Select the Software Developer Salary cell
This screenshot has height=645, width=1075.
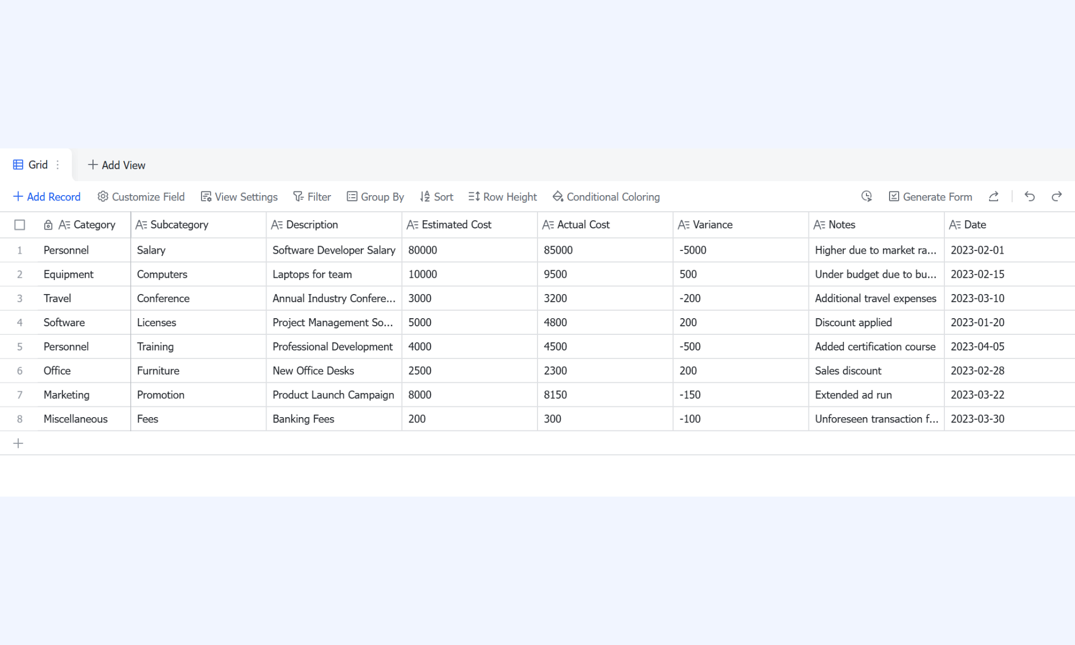(334, 250)
